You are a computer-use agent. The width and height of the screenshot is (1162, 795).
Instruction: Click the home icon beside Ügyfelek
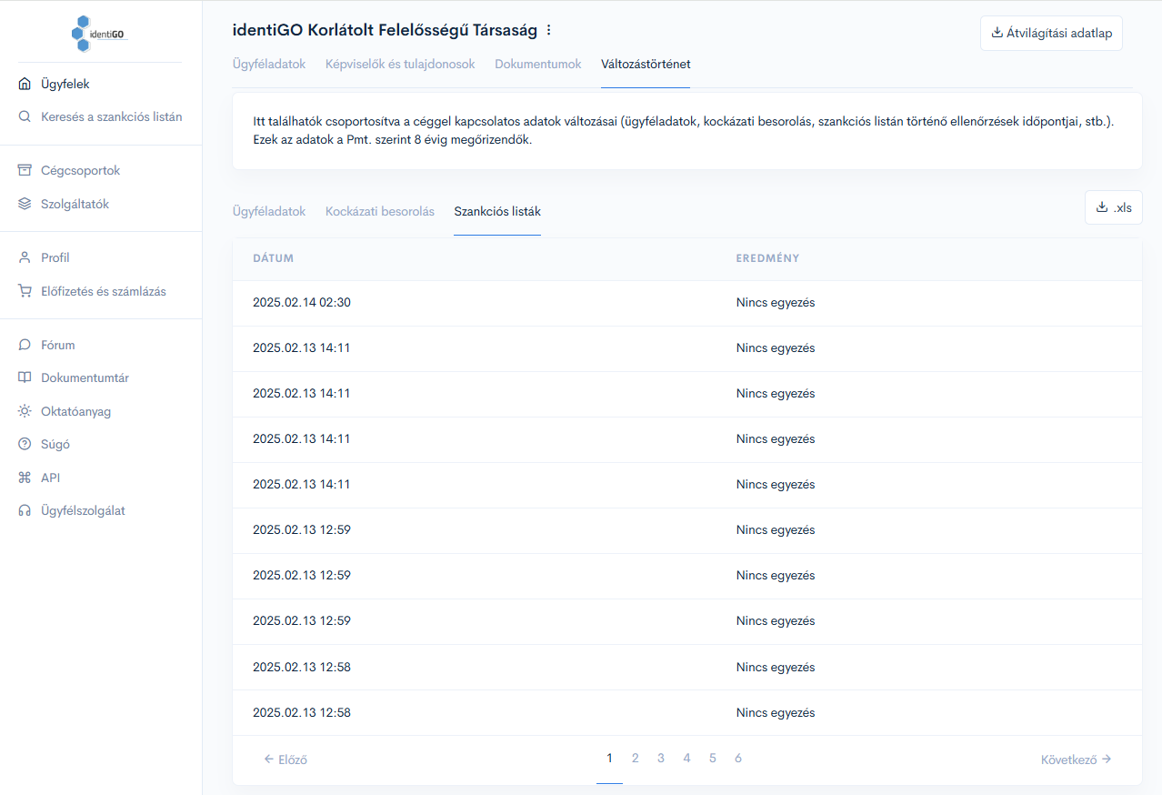click(25, 84)
